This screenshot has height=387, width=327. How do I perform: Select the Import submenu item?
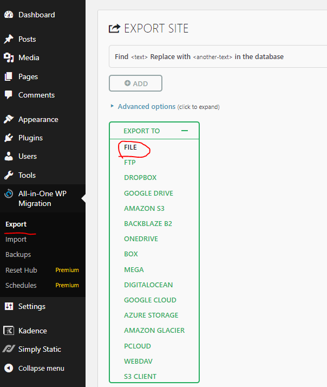[16, 240]
